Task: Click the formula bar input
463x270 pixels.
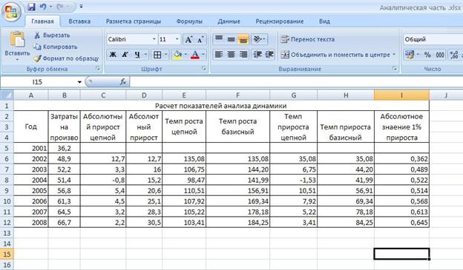Action: point(296,82)
